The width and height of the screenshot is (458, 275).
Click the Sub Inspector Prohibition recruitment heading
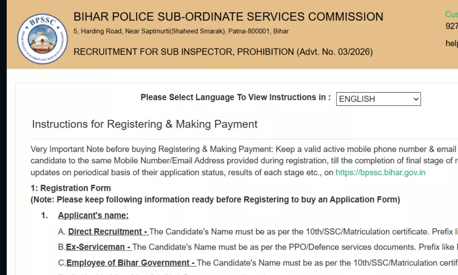pyautogui.click(x=223, y=52)
